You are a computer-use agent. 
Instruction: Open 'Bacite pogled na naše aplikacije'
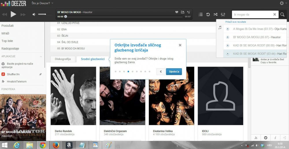17,65
